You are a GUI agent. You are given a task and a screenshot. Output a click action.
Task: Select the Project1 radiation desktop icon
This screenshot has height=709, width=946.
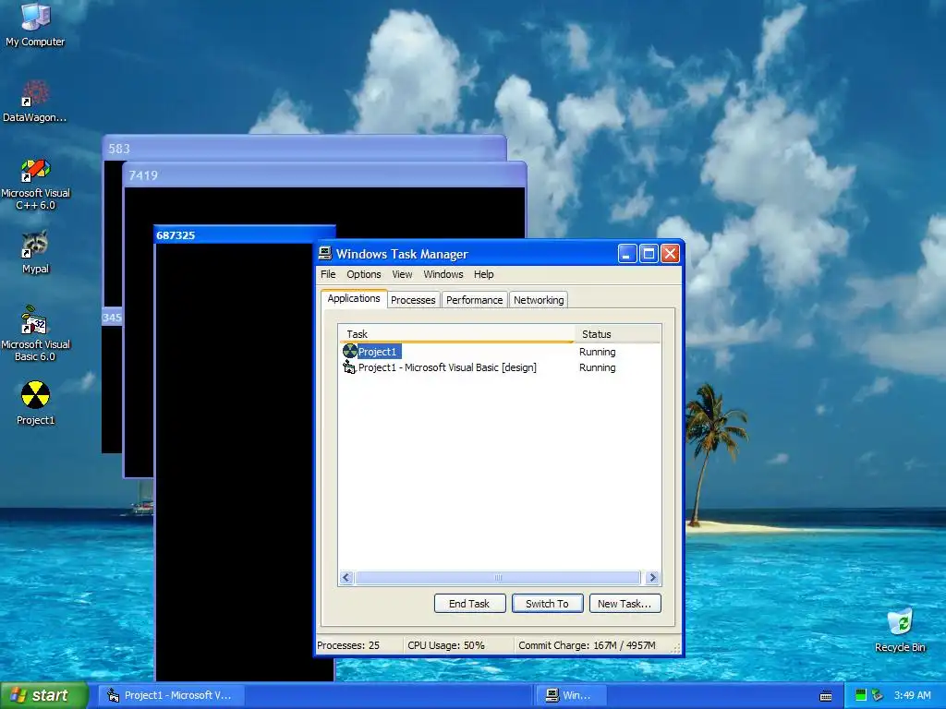tap(35, 403)
